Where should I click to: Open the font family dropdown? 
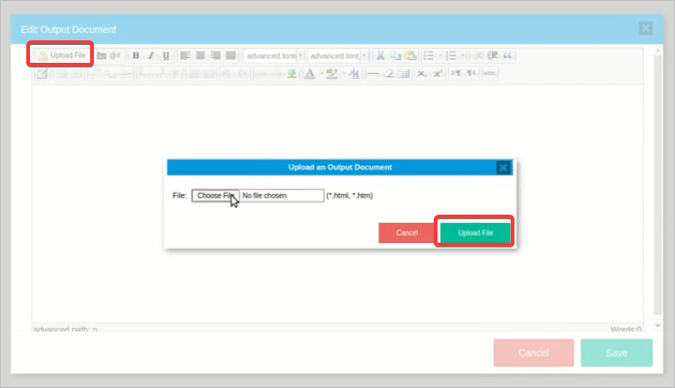click(x=273, y=55)
